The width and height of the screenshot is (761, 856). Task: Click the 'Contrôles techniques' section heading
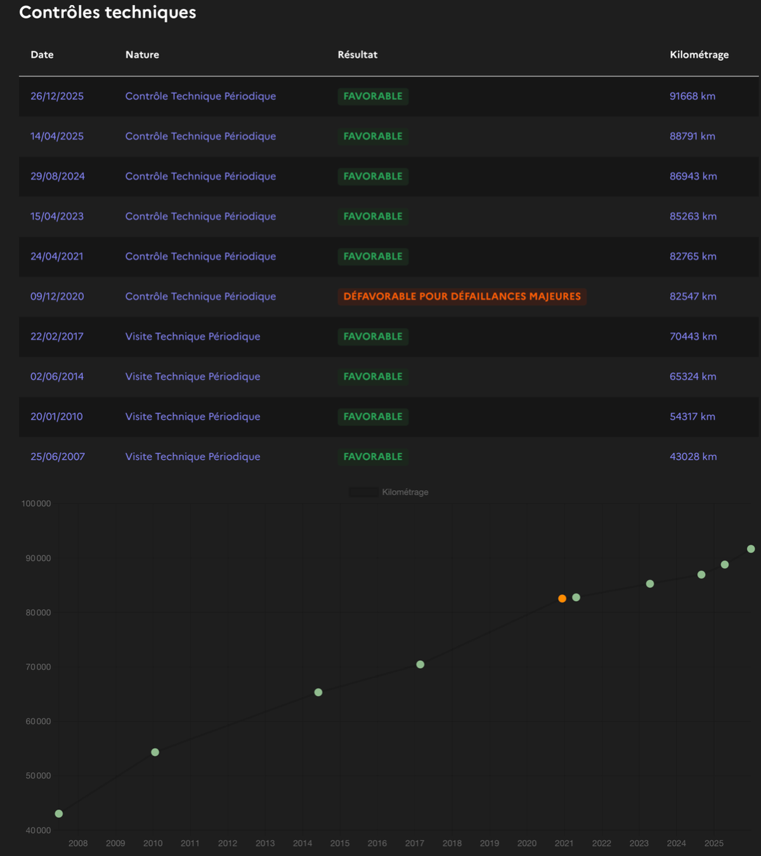108,13
